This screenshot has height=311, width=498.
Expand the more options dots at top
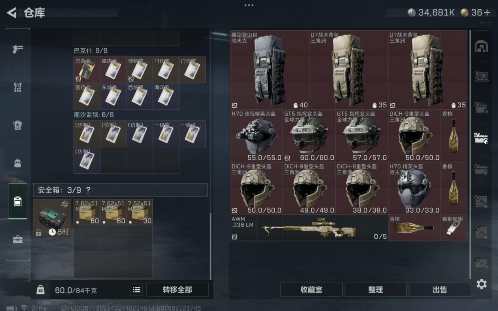pos(249,5)
